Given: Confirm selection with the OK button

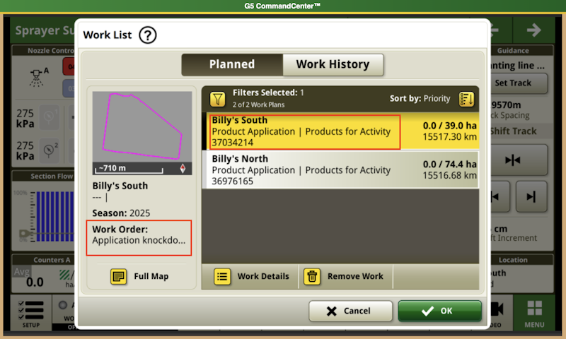Looking at the screenshot, I should [x=439, y=311].
